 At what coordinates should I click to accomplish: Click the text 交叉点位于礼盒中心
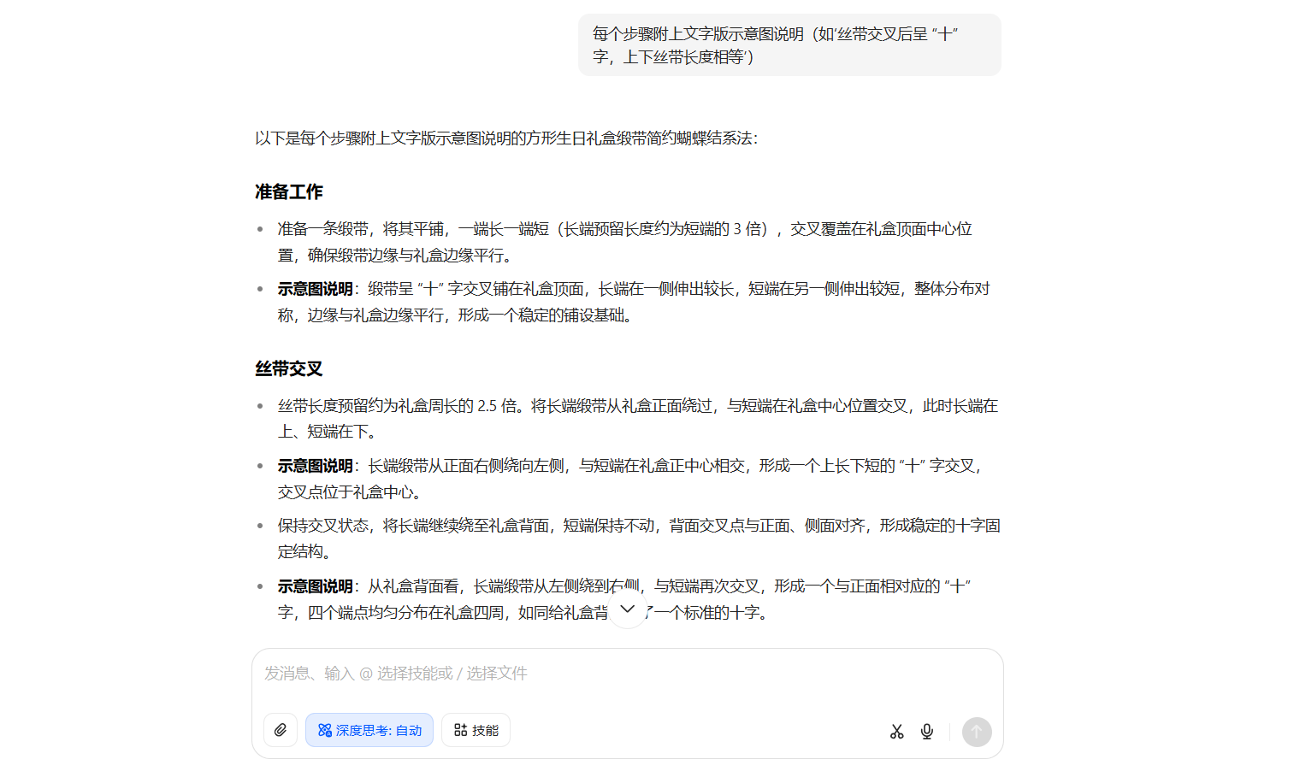pyautogui.click(x=349, y=492)
